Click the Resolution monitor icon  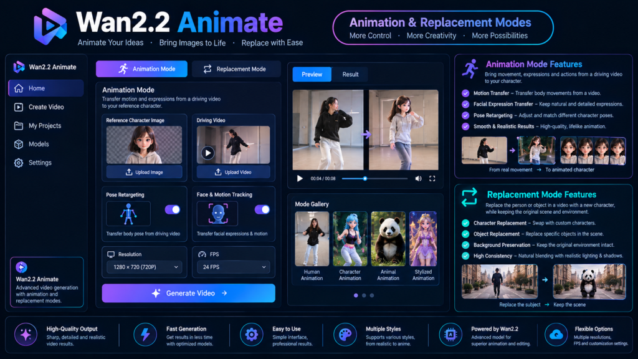click(111, 254)
